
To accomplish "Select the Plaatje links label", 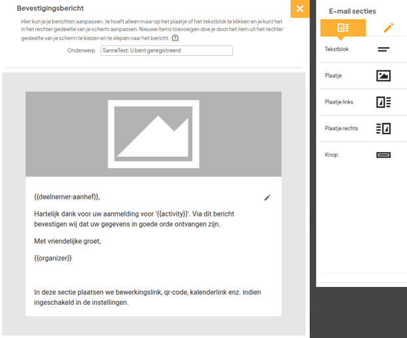I will tap(339, 102).
